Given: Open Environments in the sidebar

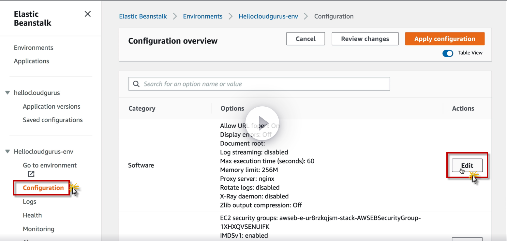Looking at the screenshot, I should coord(34,48).
